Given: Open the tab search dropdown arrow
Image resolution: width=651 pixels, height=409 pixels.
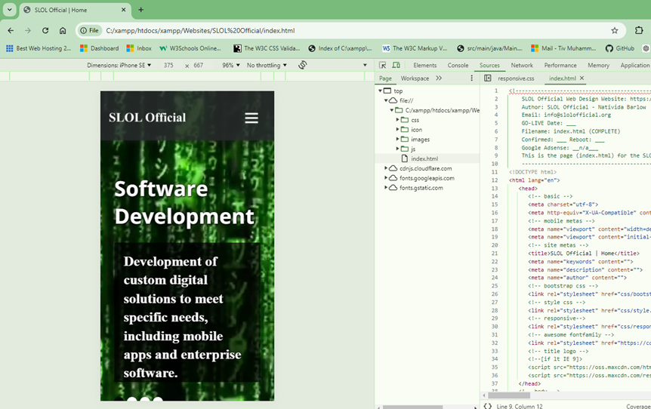Looking at the screenshot, I should pyautogui.click(x=9, y=10).
